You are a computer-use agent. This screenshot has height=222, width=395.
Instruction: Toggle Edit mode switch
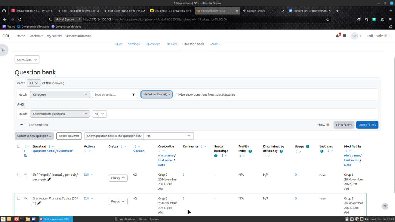(387, 36)
